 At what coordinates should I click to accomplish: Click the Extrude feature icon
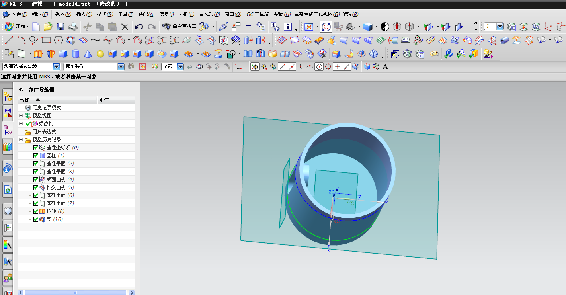click(38, 54)
